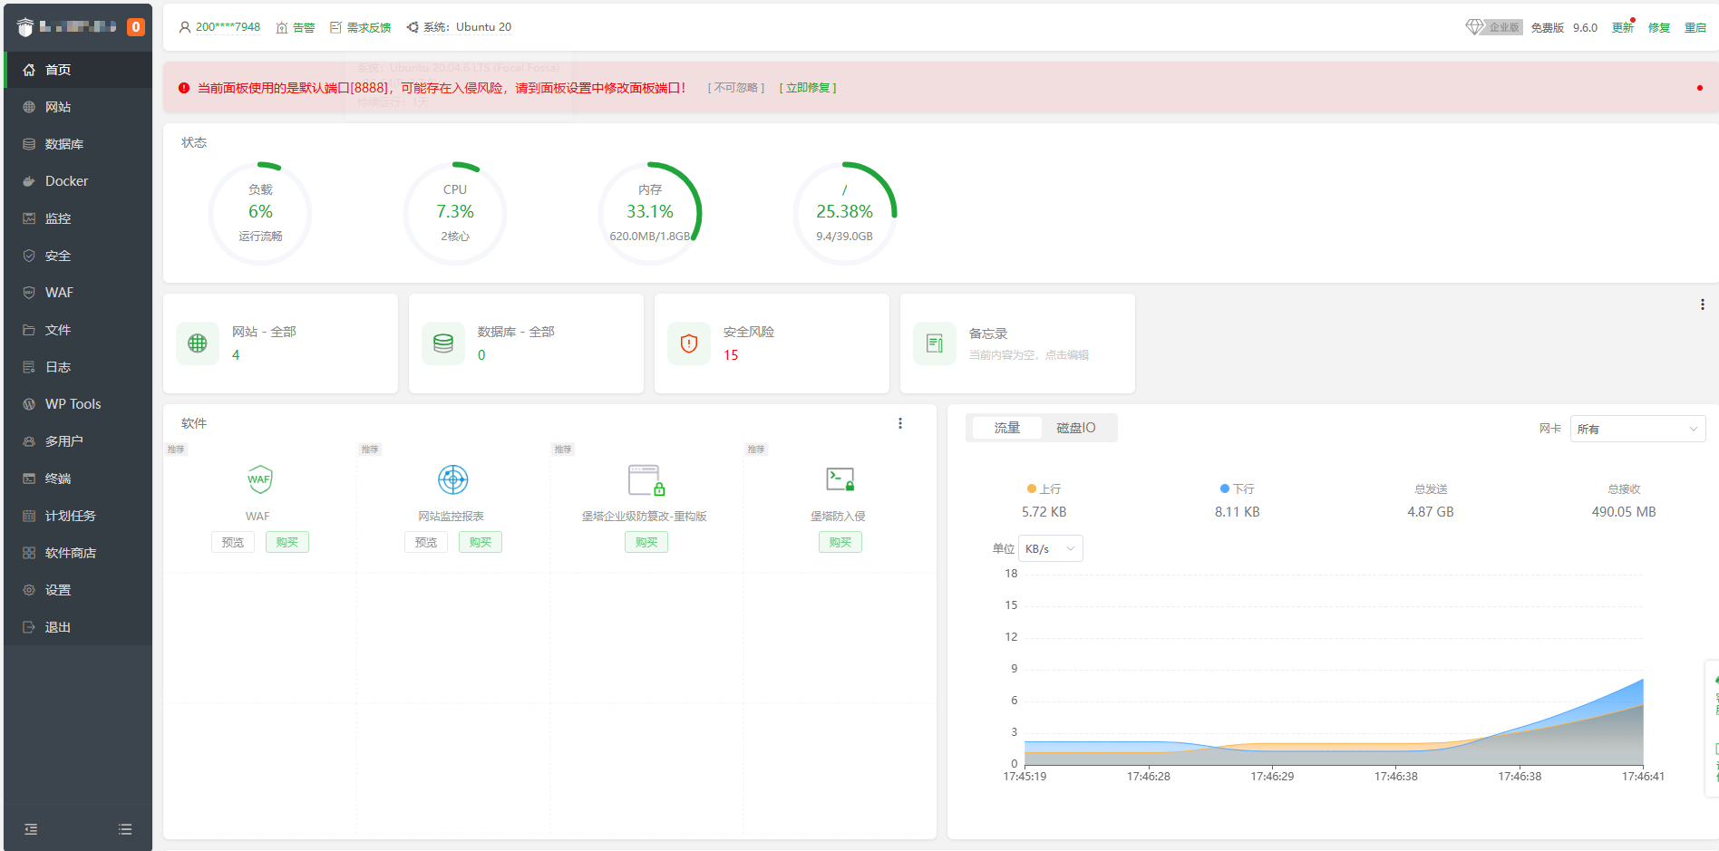Click the 网站监控报表 target icon
This screenshot has width=1719, height=851.
pyautogui.click(x=452, y=479)
